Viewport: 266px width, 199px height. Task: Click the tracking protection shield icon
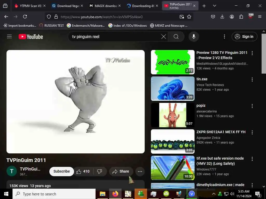coord(49,17)
